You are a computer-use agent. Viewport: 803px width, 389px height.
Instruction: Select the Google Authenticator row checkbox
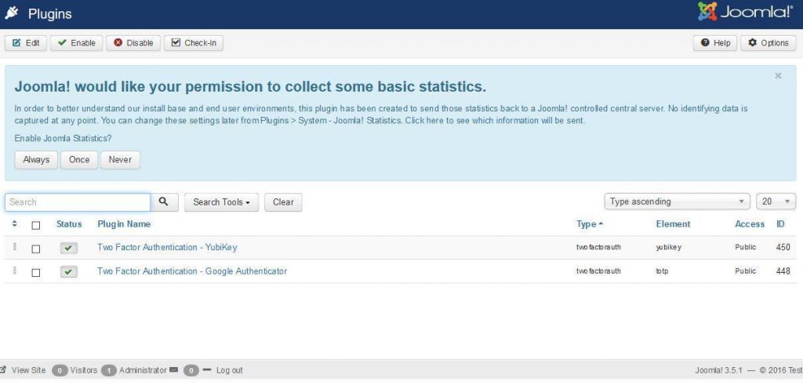(36, 272)
